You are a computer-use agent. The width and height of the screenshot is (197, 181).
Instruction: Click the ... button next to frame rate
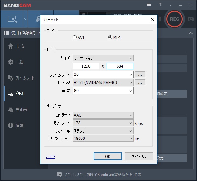point(140,74)
